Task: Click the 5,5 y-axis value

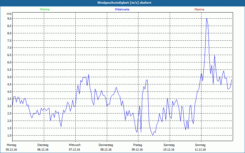Action: pyautogui.click(x=9, y=70)
